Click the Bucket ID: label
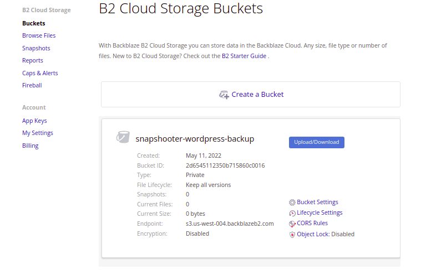Viewport: 431px width, 270px height. tap(150, 165)
